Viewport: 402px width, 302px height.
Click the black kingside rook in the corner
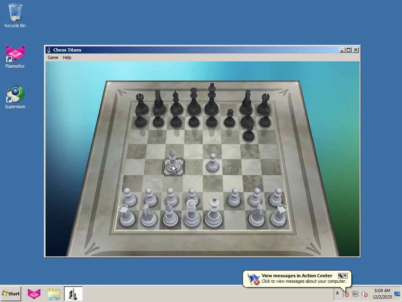(265, 104)
